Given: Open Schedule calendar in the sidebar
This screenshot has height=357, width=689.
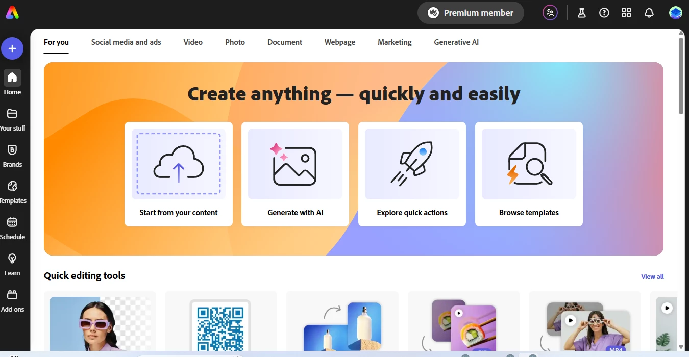Looking at the screenshot, I should pyautogui.click(x=12, y=227).
